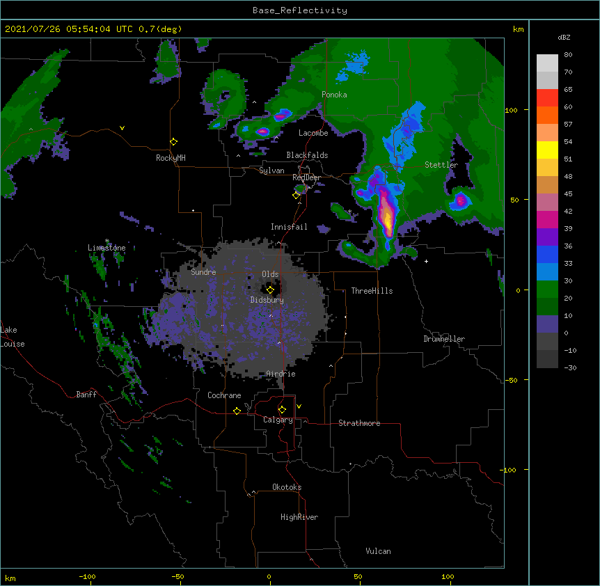Image resolution: width=600 pixels, height=586 pixels.
Task: Click the diamond marker south of RedDeer
Action: [296, 196]
